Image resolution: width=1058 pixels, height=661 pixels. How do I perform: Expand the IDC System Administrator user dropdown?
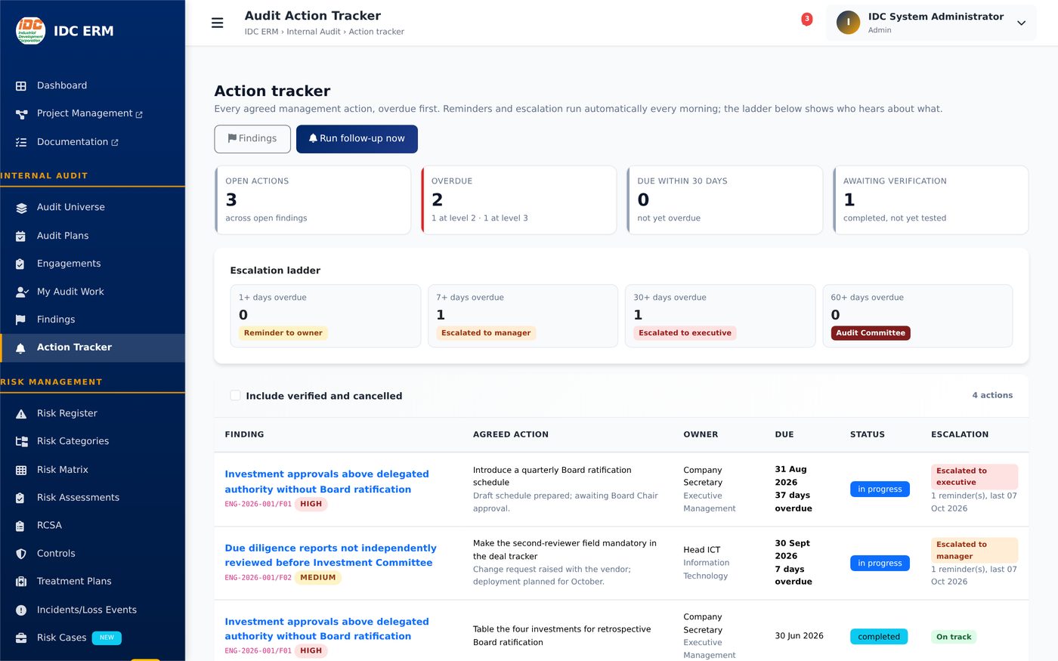pyautogui.click(x=931, y=23)
